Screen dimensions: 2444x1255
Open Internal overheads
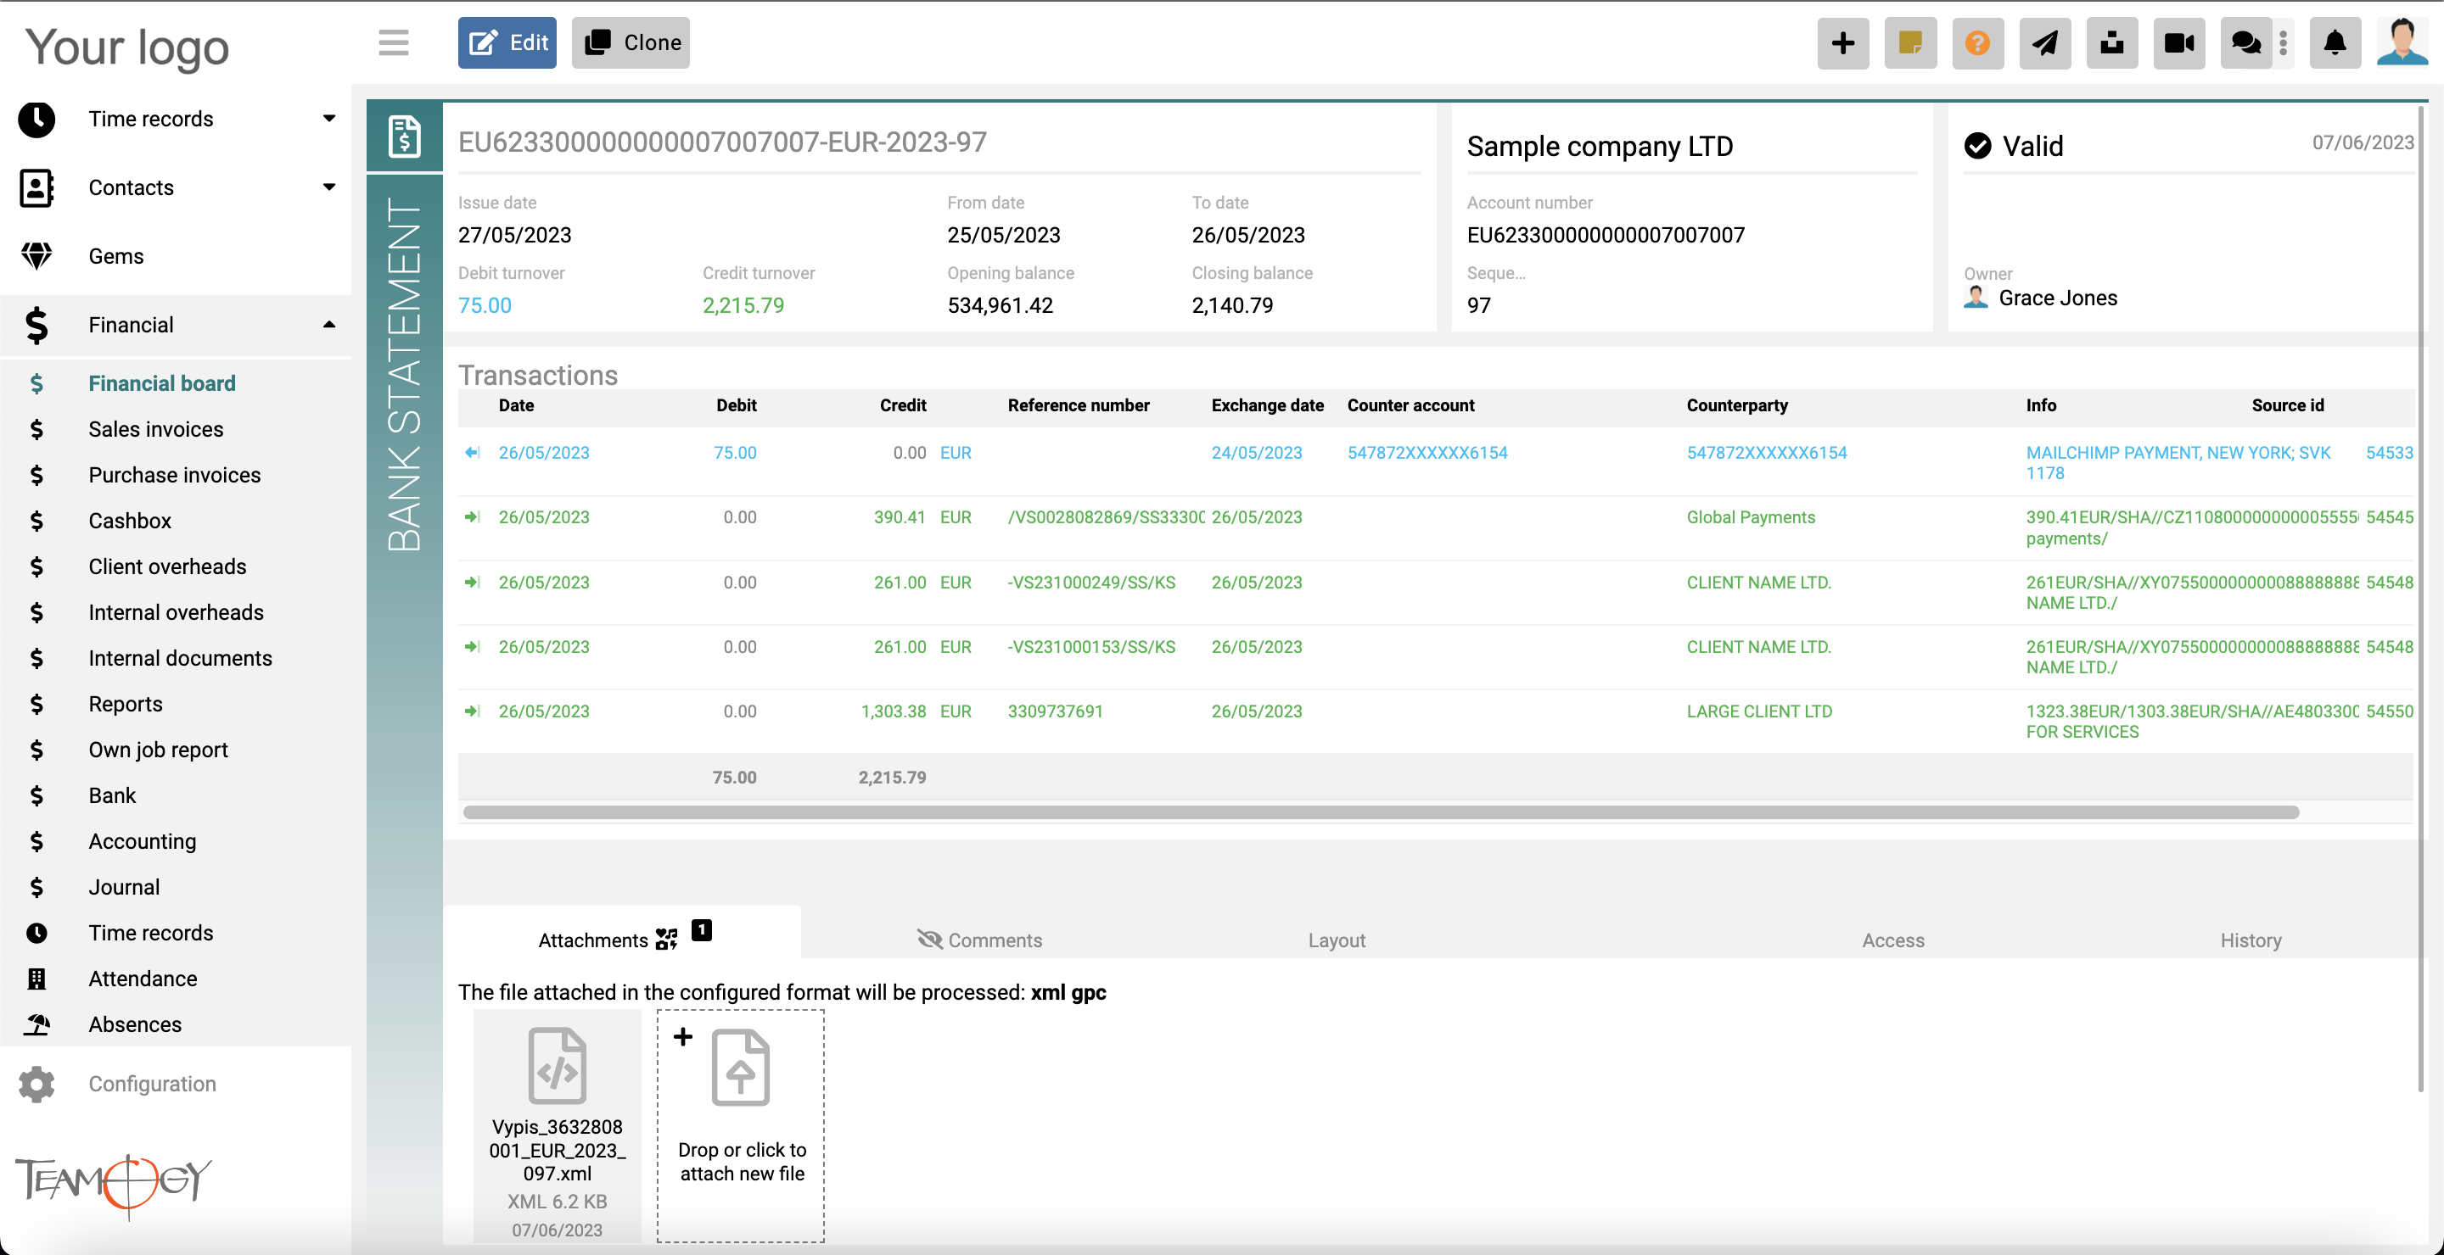pos(176,612)
